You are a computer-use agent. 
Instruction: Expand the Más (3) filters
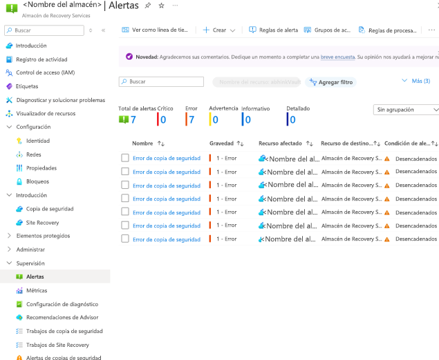[416, 81]
